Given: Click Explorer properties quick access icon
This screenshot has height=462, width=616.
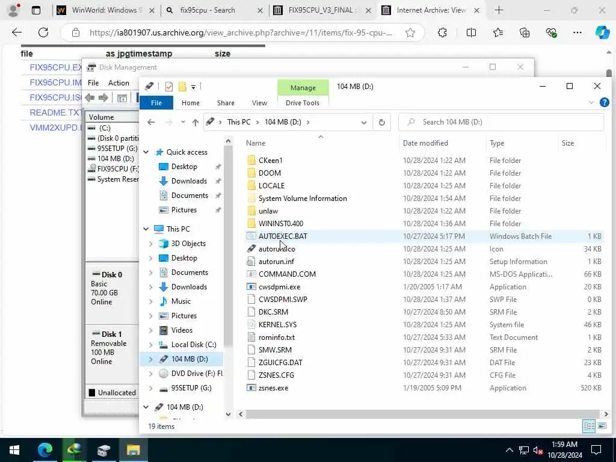Looking at the screenshot, I should (169, 87).
